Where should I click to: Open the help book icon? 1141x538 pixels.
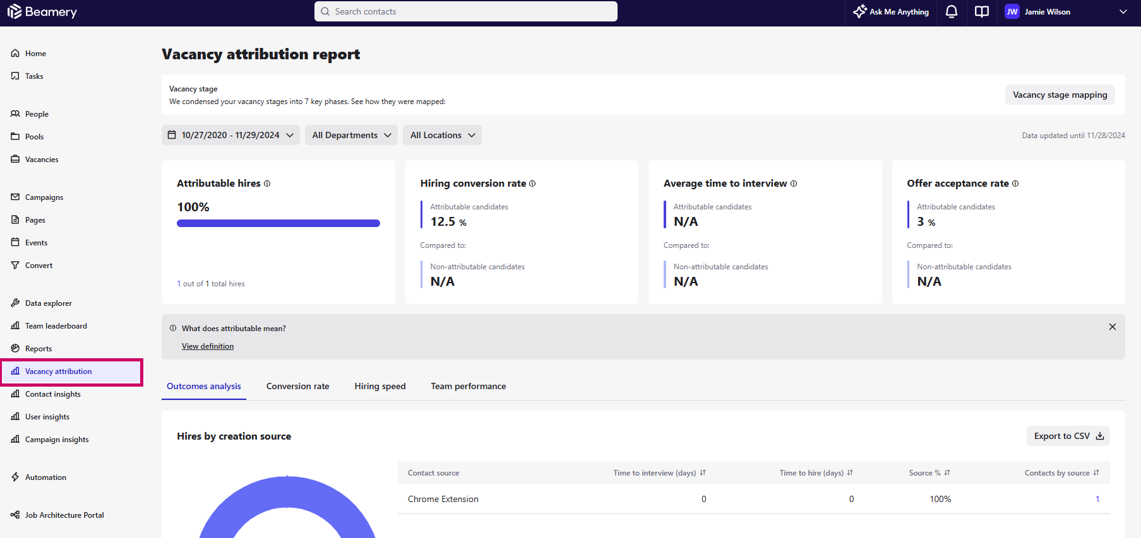[981, 11]
